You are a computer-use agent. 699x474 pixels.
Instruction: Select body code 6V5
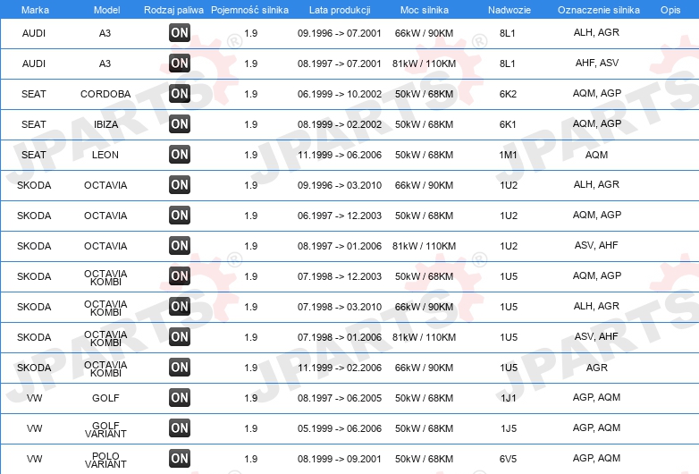(x=509, y=459)
